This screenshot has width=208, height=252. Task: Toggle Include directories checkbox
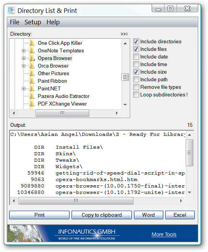pyautogui.click(x=136, y=41)
